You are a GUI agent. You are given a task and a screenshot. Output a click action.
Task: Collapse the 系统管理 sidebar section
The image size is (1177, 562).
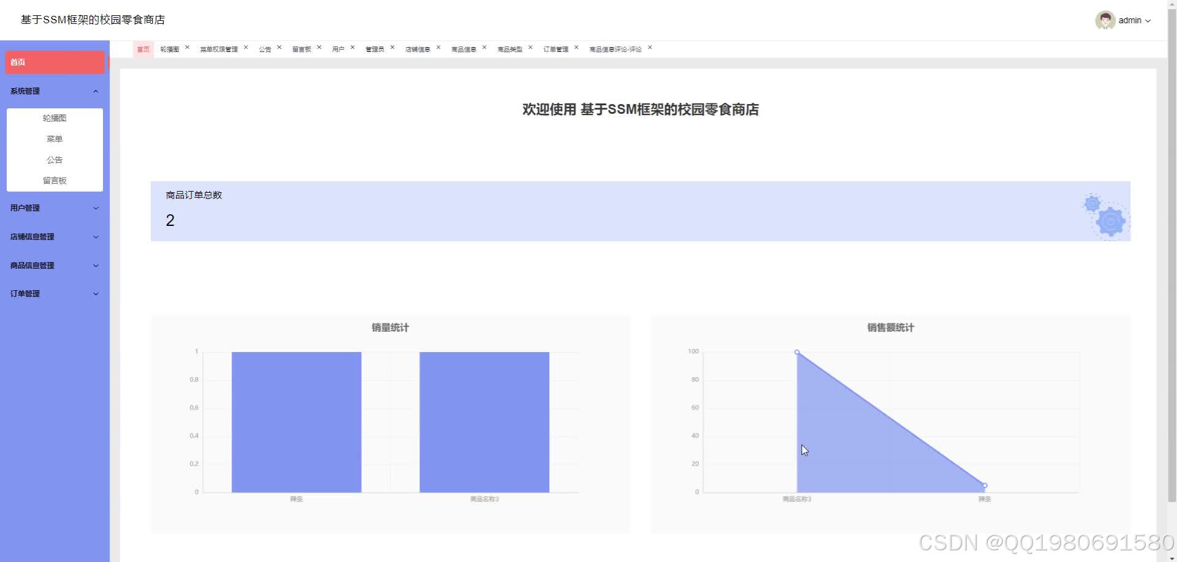[54, 91]
